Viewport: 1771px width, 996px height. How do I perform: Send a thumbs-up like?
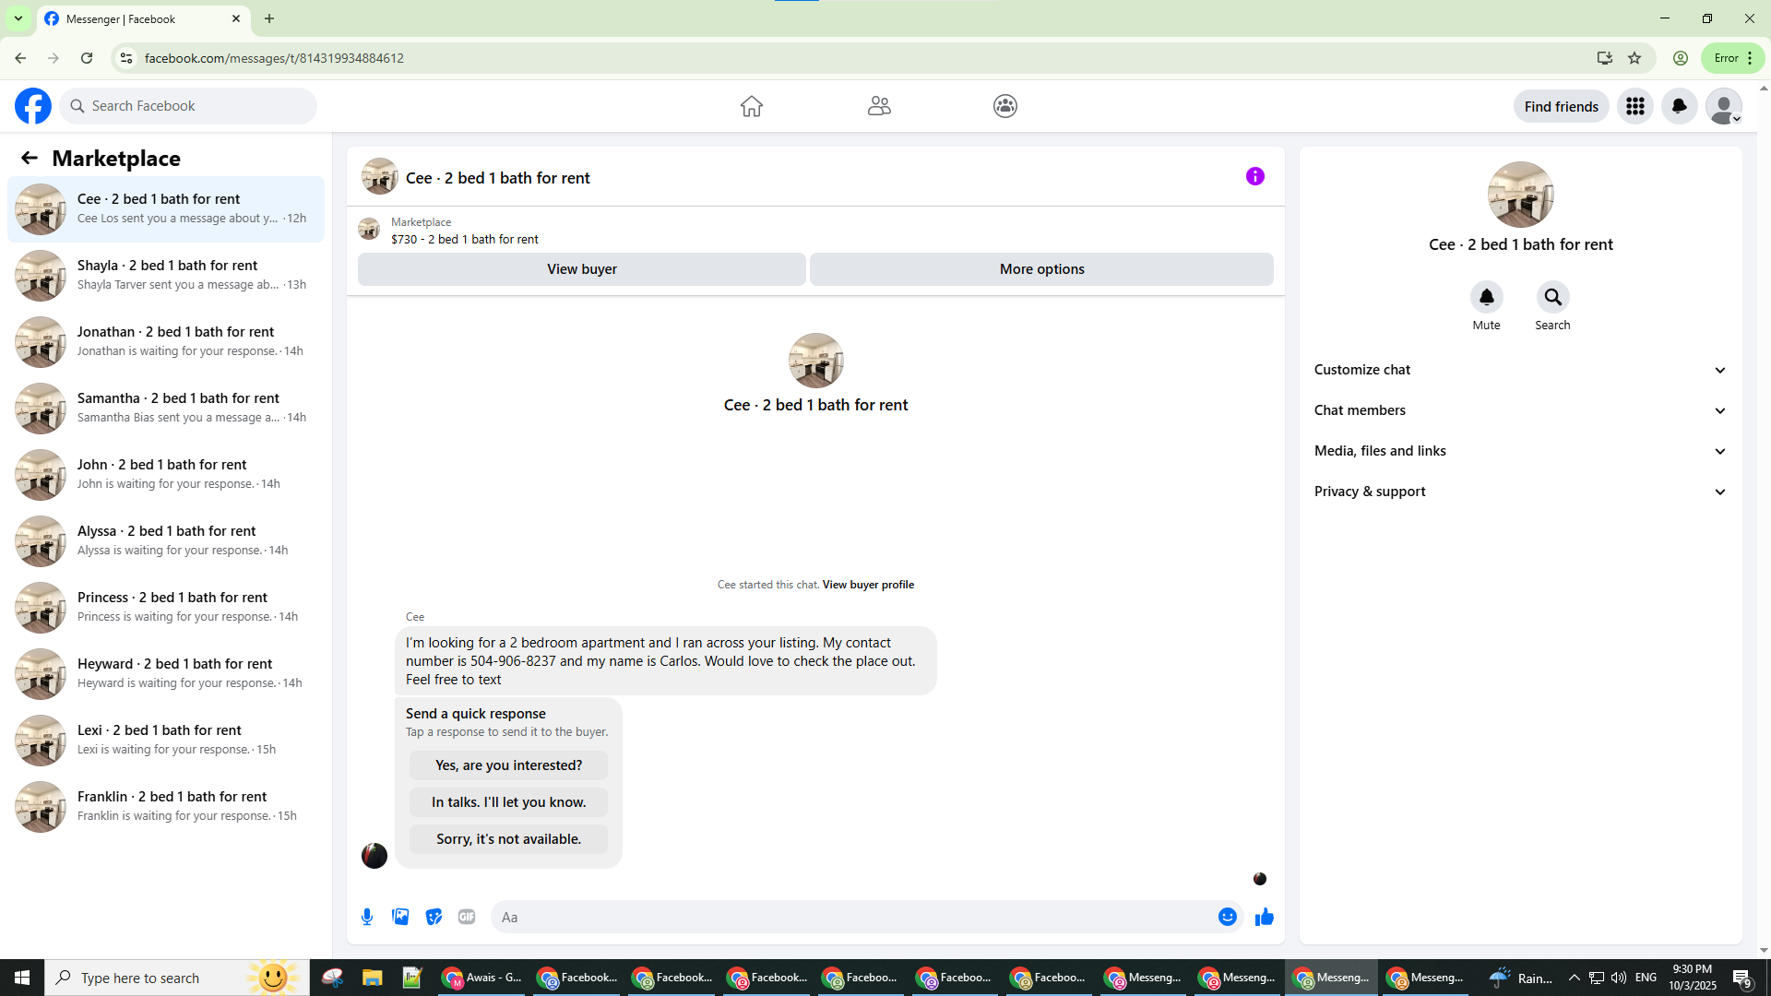click(x=1265, y=917)
